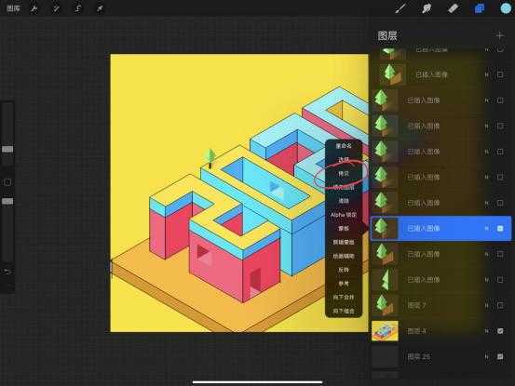The width and height of the screenshot is (515, 386).
Task: Choose 拷贝 in the layer menu
Action: (x=344, y=174)
